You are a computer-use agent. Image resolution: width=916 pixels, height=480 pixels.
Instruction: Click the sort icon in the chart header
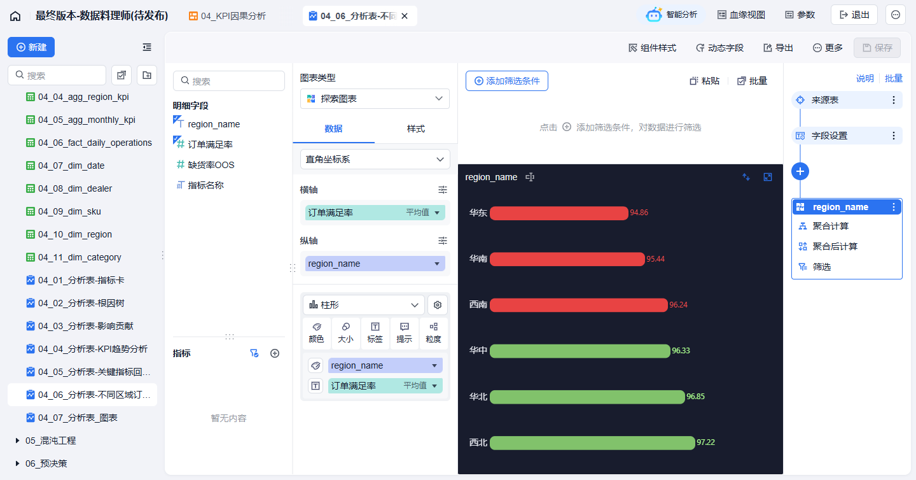[746, 177]
